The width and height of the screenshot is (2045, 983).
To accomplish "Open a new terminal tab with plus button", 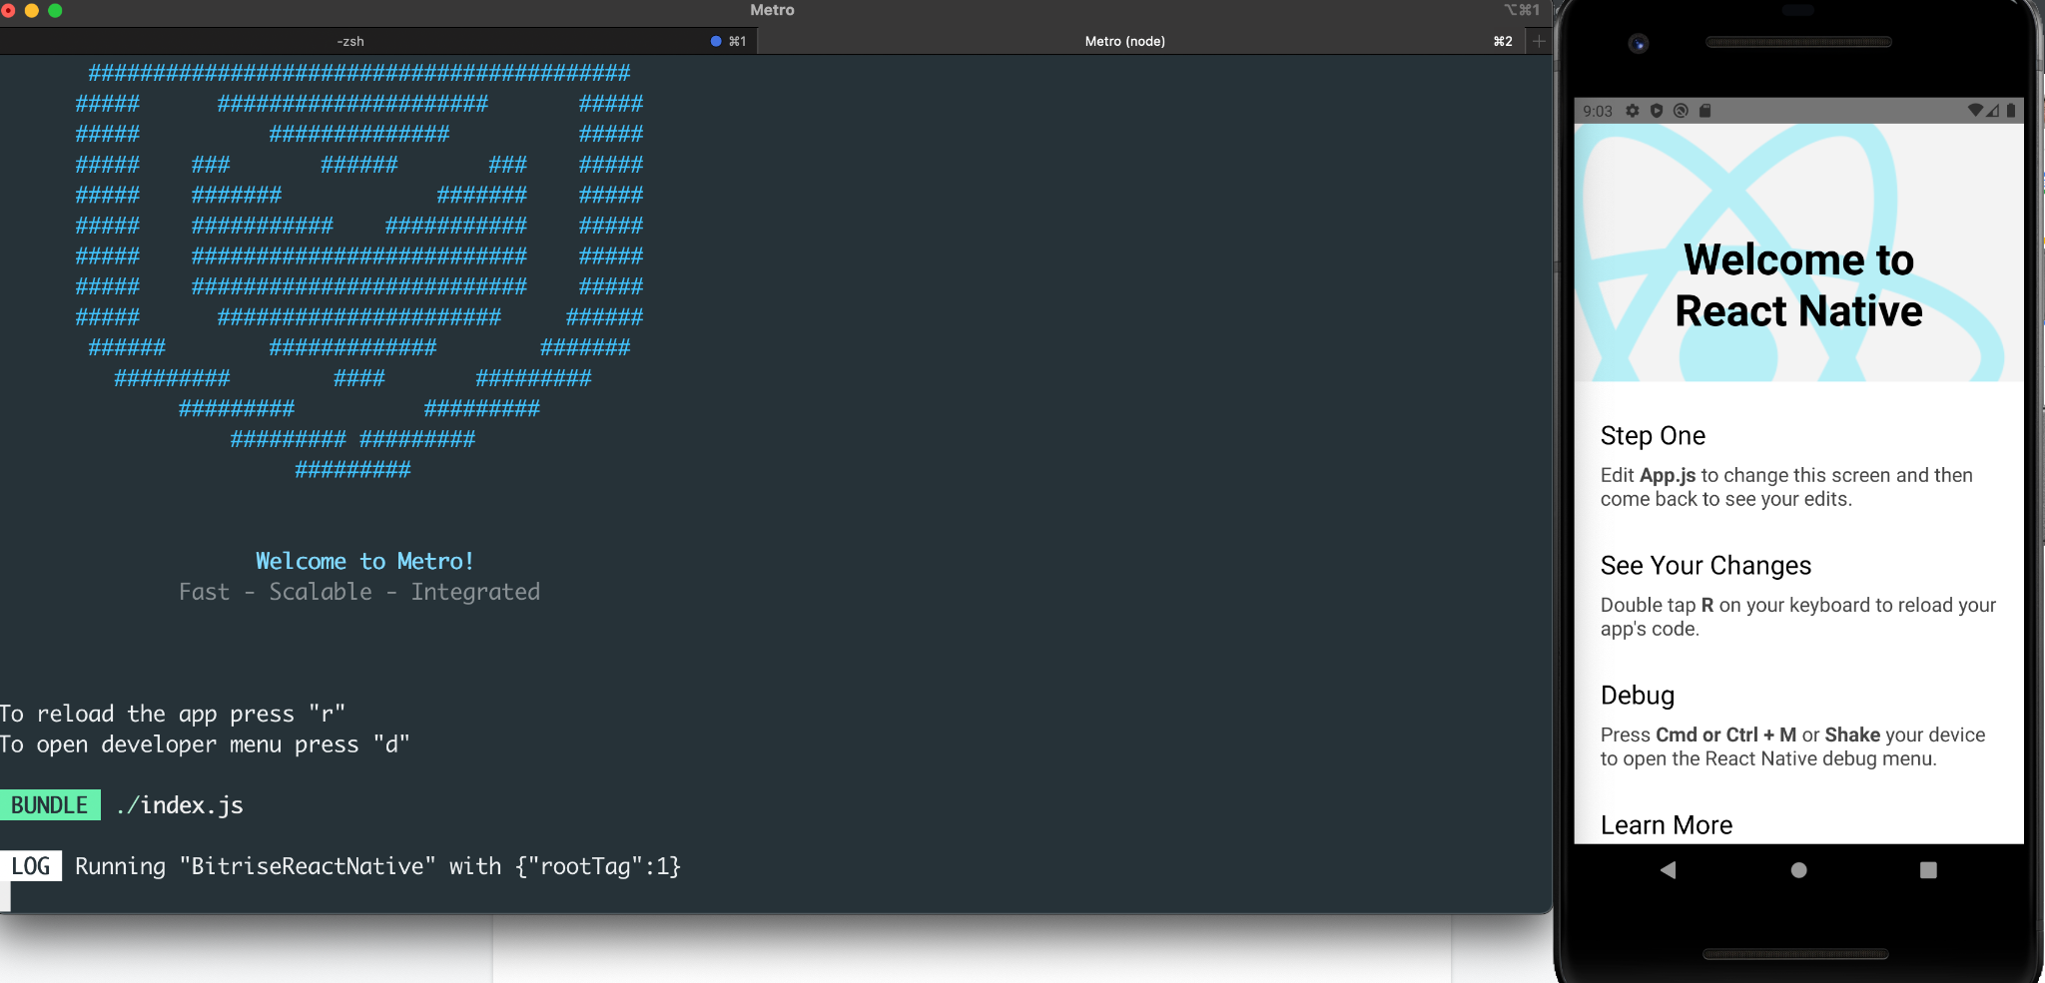I will 1539,41.
